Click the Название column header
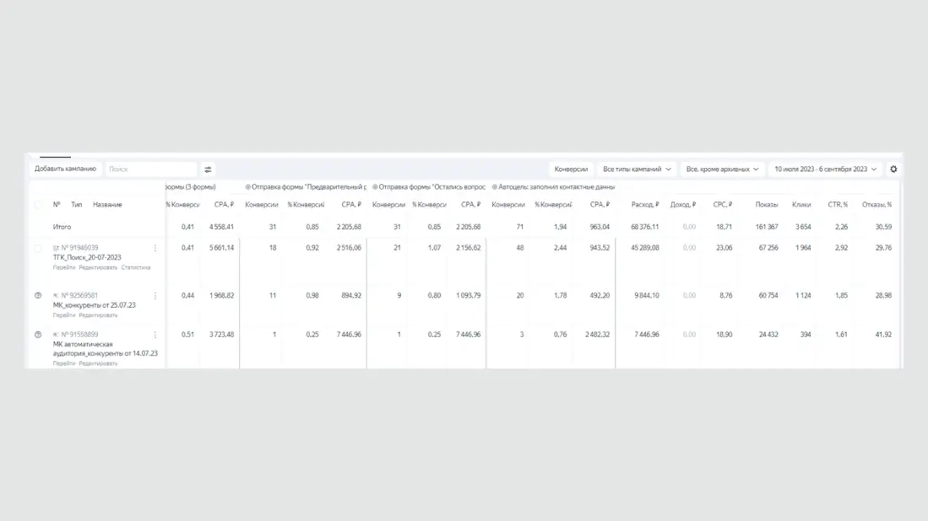This screenshot has width=928, height=521. pos(107,204)
